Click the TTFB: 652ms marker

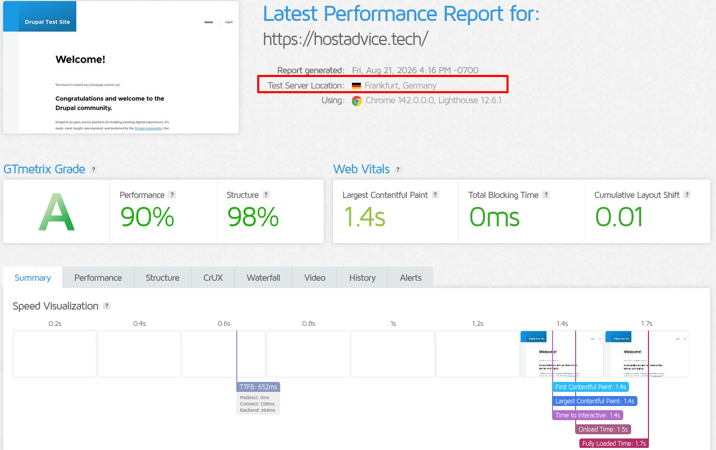(x=258, y=387)
